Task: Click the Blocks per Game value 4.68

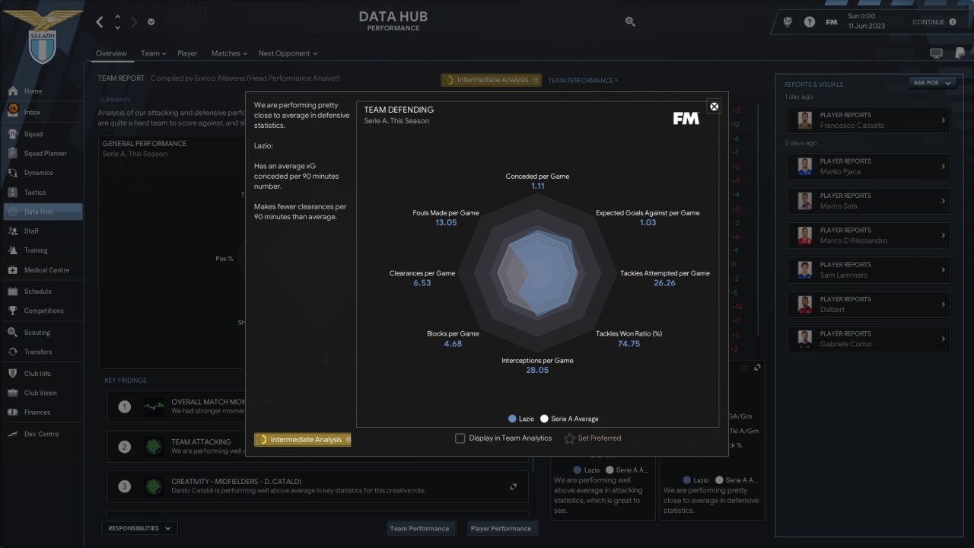Action: pos(453,343)
